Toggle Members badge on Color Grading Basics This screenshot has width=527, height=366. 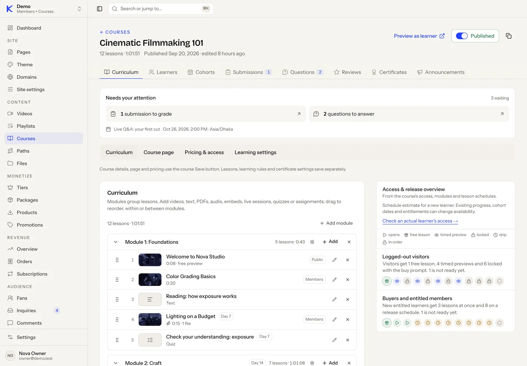[314, 280]
